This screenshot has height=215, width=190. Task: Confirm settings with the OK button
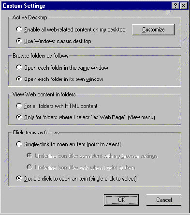[x=121, y=200]
